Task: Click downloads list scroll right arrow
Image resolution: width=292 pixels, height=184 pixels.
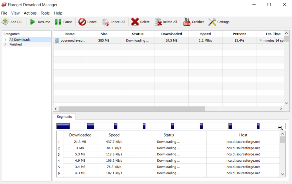Action: [281, 109]
